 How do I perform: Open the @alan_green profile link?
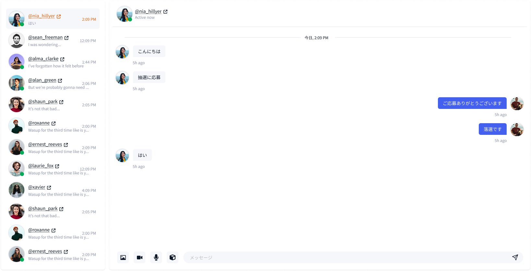42,80
